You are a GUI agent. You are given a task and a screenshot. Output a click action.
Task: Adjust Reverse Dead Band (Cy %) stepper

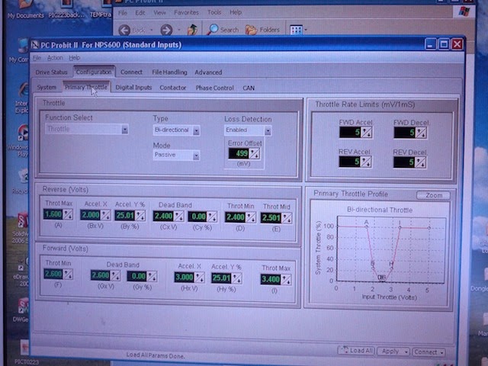pos(212,217)
